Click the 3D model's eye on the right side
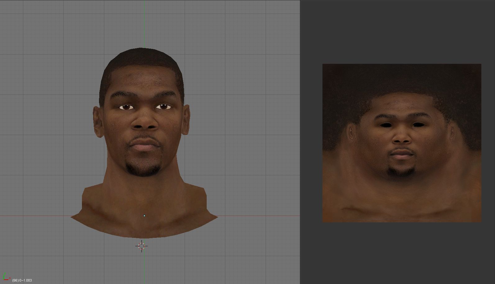 163,107
